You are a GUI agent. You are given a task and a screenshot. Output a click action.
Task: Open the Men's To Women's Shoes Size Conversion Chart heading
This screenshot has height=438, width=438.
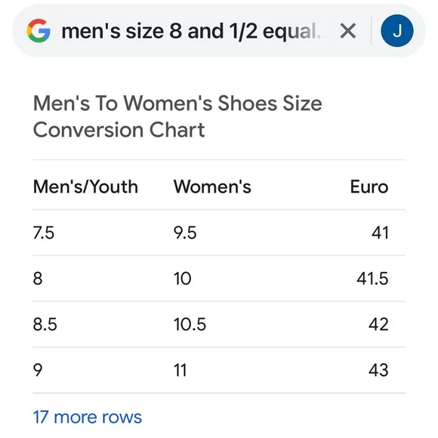point(177,116)
